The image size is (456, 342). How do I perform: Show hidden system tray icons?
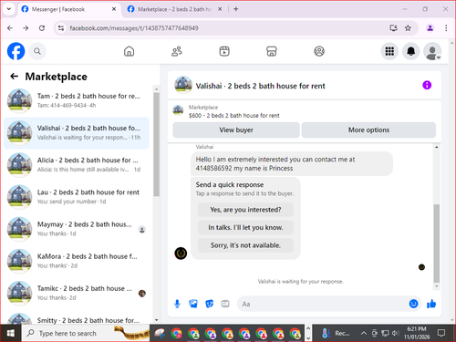[363, 333]
